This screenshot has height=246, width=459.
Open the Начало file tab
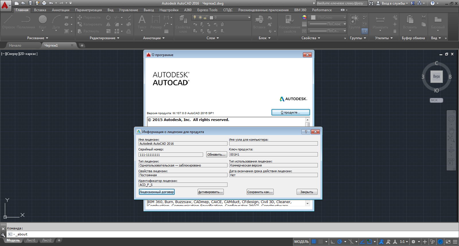pyautogui.click(x=15, y=45)
